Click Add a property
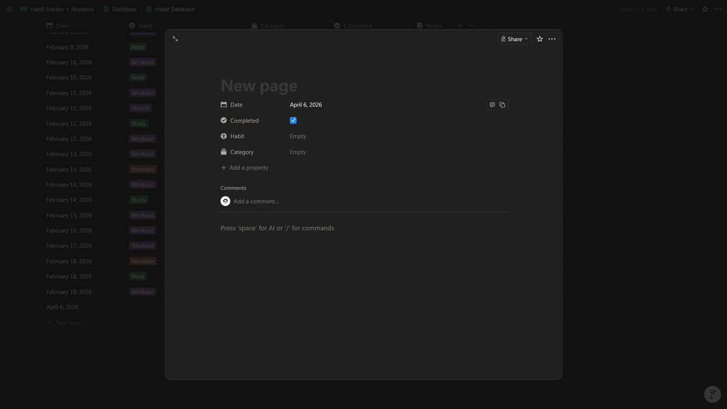Image resolution: width=727 pixels, height=409 pixels. [245, 168]
